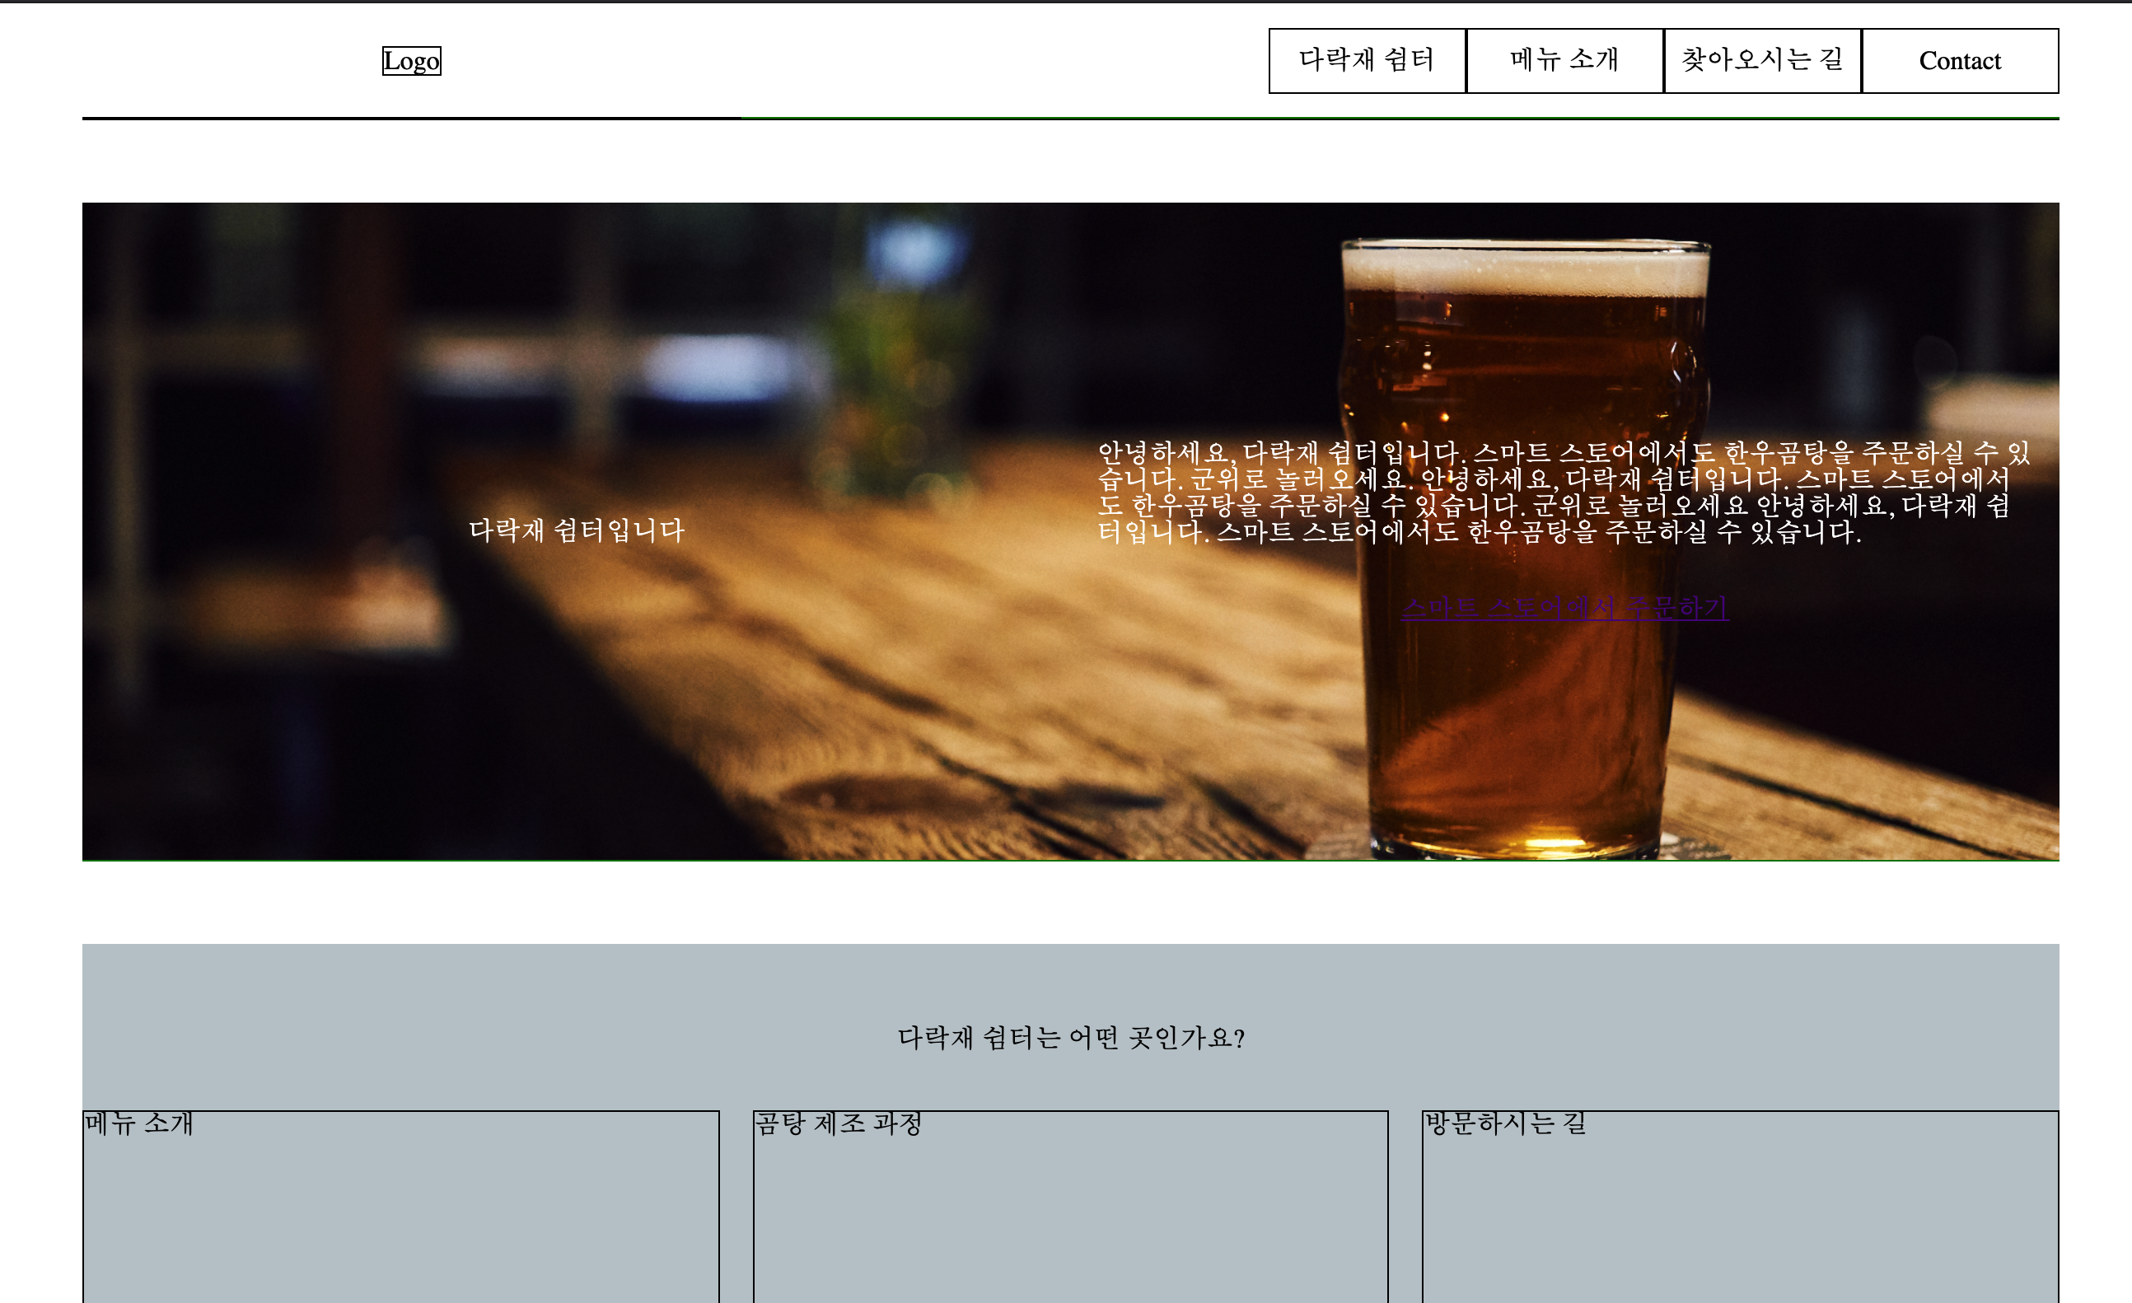The image size is (2132, 1303).
Task: Follow the 스마트 스토어에서 주문하기 link
Action: coord(1564,608)
